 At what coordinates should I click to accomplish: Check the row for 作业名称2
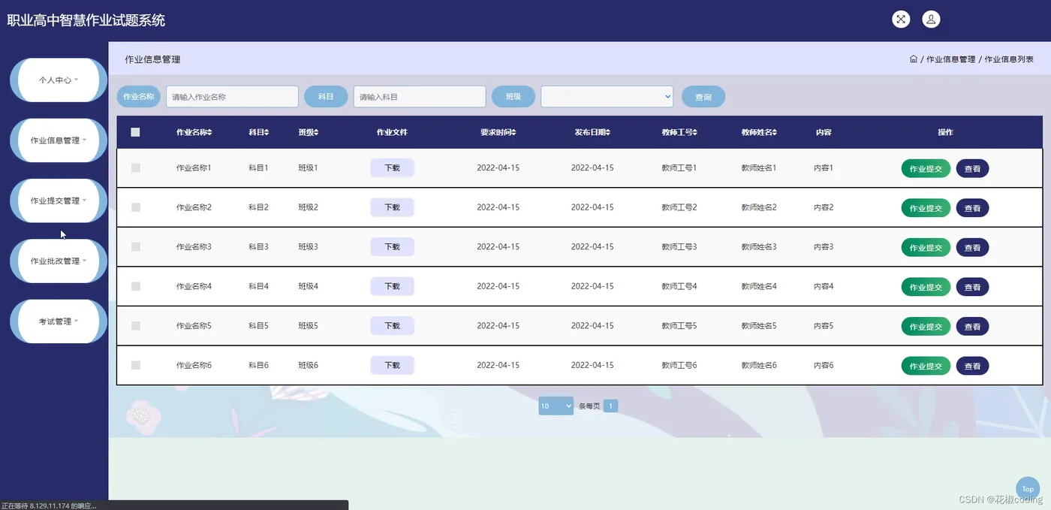point(136,207)
